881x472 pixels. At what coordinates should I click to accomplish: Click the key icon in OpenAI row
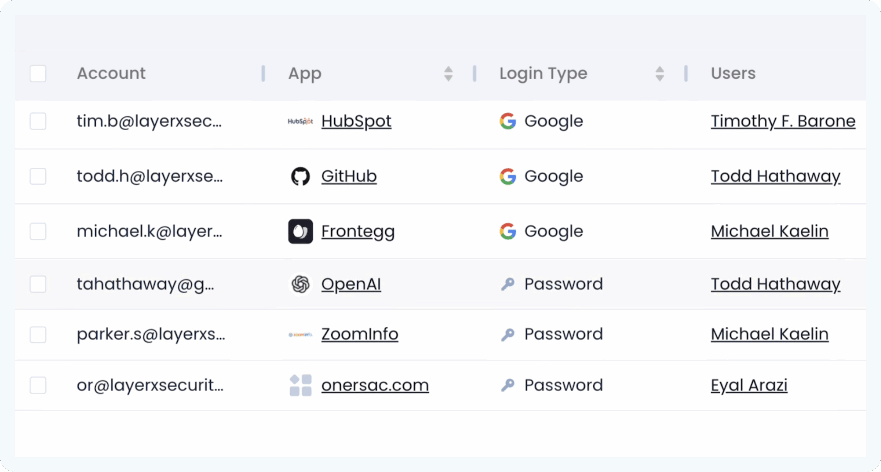point(508,284)
